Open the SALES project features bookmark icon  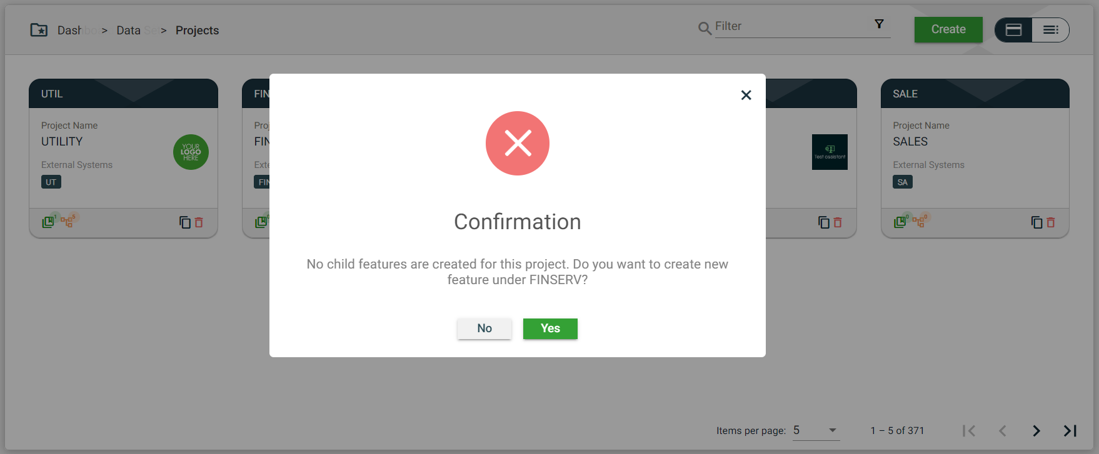900,222
